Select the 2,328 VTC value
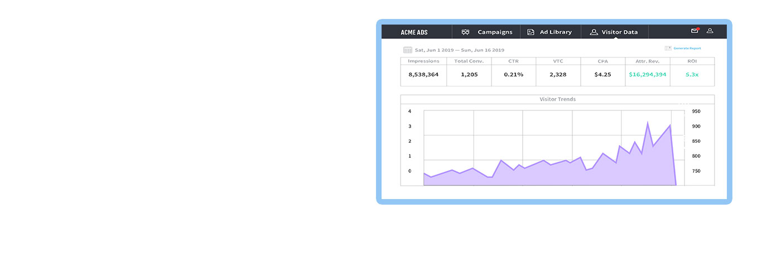The width and height of the screenshot is (762, 261). pos(558,74)
